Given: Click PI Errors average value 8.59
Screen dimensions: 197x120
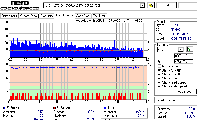Looking at the screenshot, I should [41, 112].
